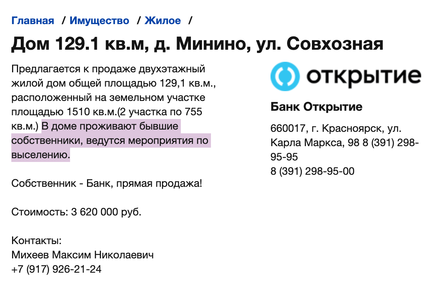Click the words Предлагается к продаже двухэтажный
Viewport: 434px width, 284px height.
(x=108, y=69)
